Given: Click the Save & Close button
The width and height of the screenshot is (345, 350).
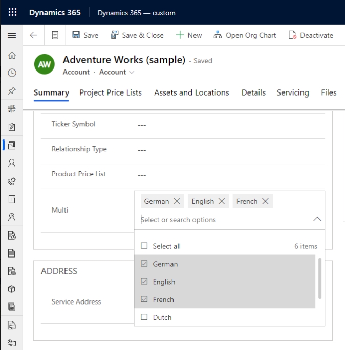Looking at the screenshot, I should [137, 35].
